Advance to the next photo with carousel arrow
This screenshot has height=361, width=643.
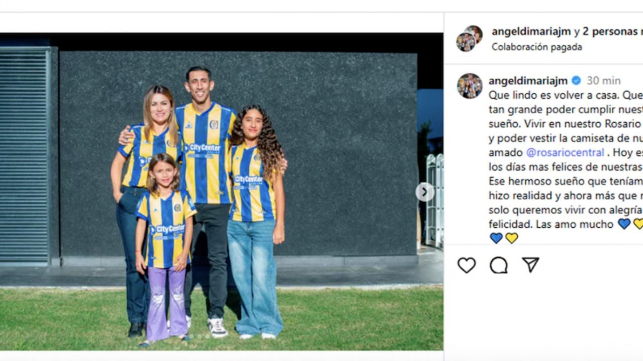(x=424, y=192)
